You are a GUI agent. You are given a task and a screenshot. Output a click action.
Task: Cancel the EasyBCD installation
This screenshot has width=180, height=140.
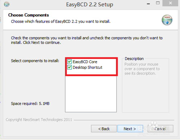coord(160,129)
